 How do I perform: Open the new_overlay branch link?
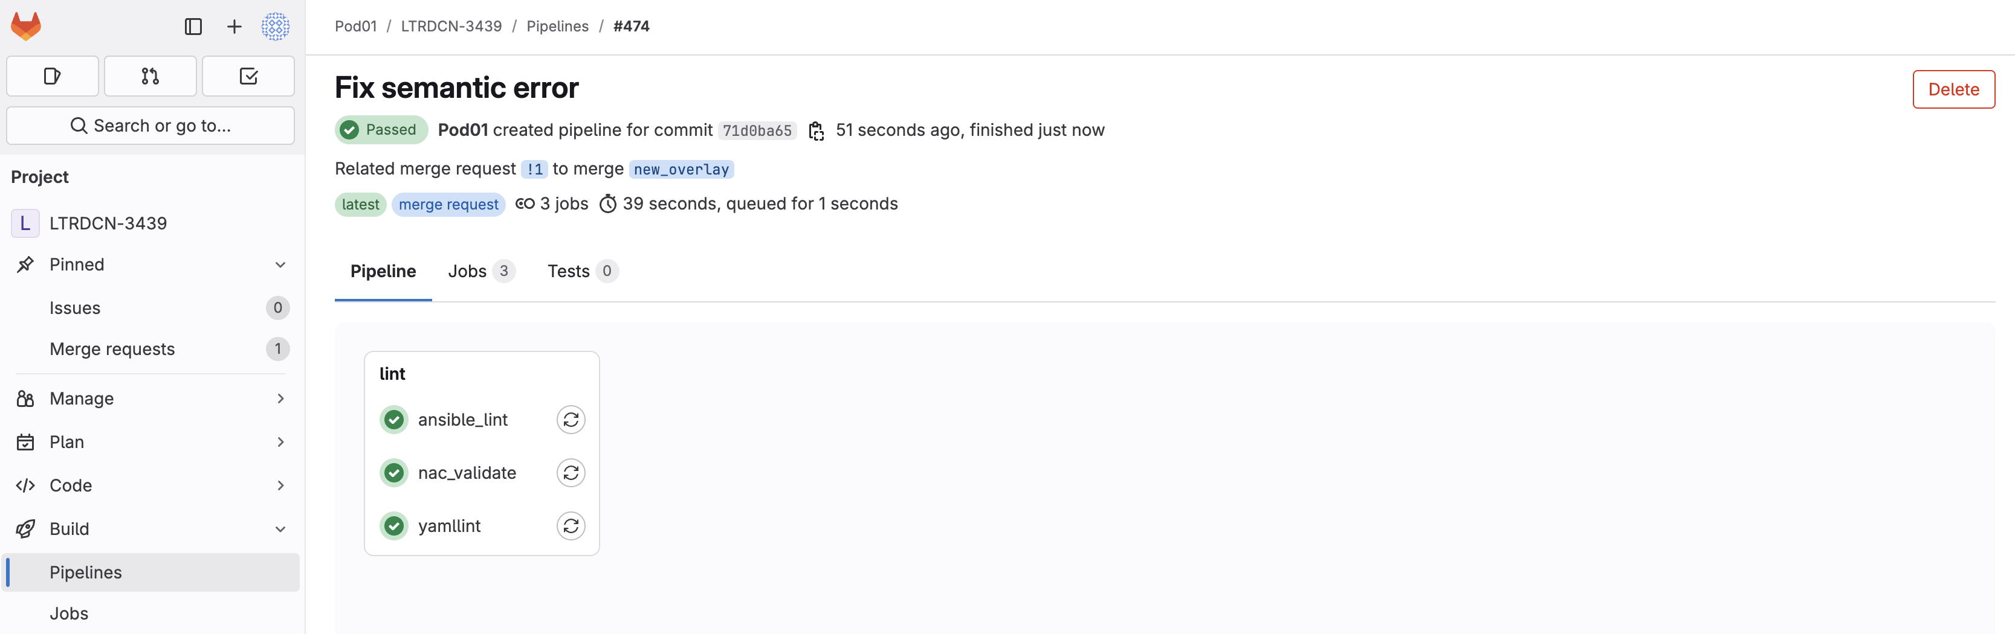click(x=681, y=170)
